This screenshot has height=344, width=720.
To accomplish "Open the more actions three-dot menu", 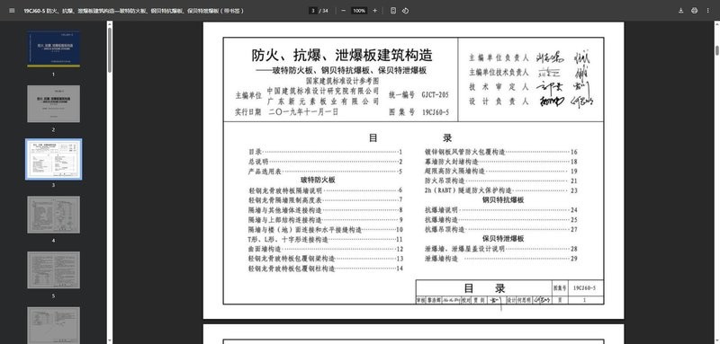I will 707,11.
